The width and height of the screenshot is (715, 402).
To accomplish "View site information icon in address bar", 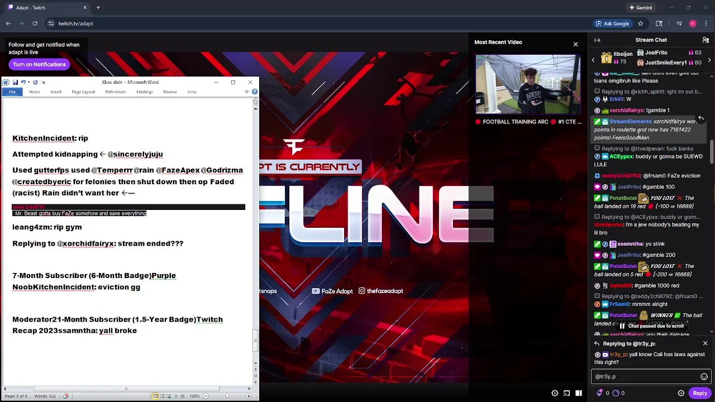I will (50, 23).
